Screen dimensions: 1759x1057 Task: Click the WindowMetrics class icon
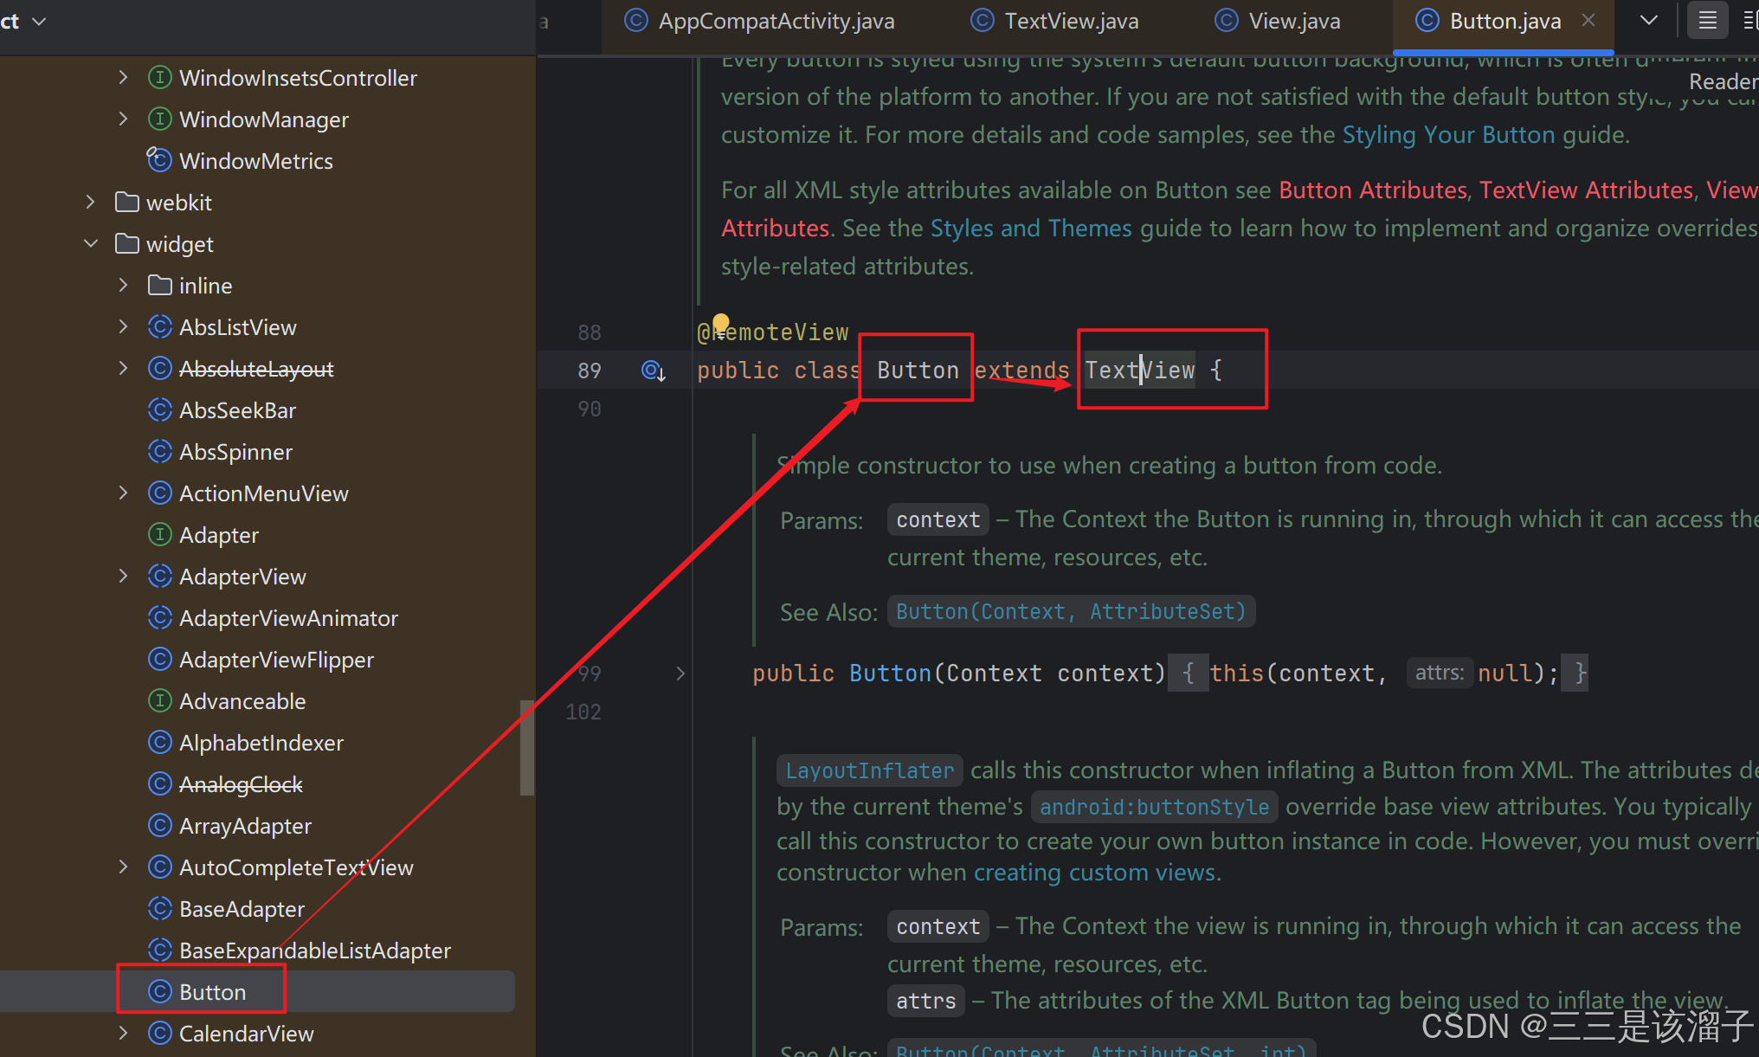click(159, 160)
